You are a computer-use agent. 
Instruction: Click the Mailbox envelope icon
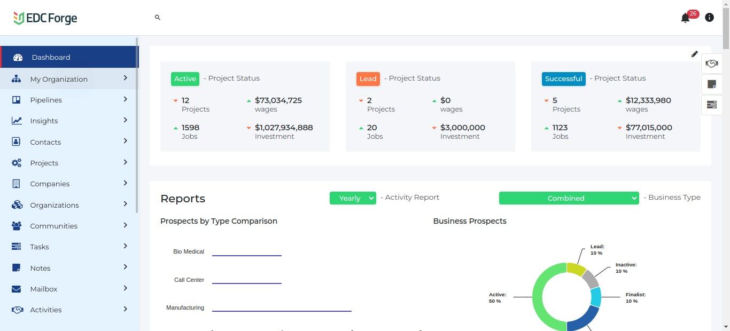[x=17, y=289]
